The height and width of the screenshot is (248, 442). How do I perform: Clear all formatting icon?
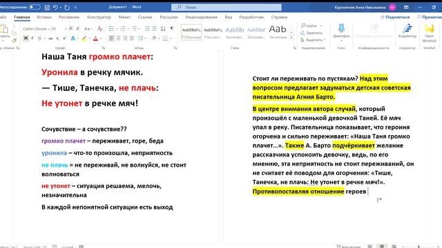pyautogui.click(x=99, y=29)
